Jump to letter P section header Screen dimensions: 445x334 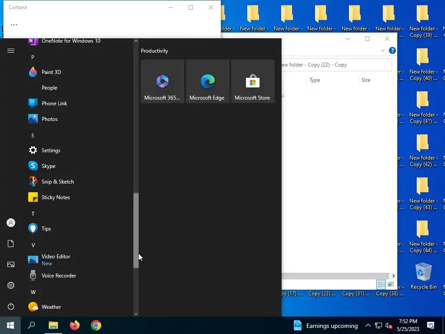click(x=33, y=57)
